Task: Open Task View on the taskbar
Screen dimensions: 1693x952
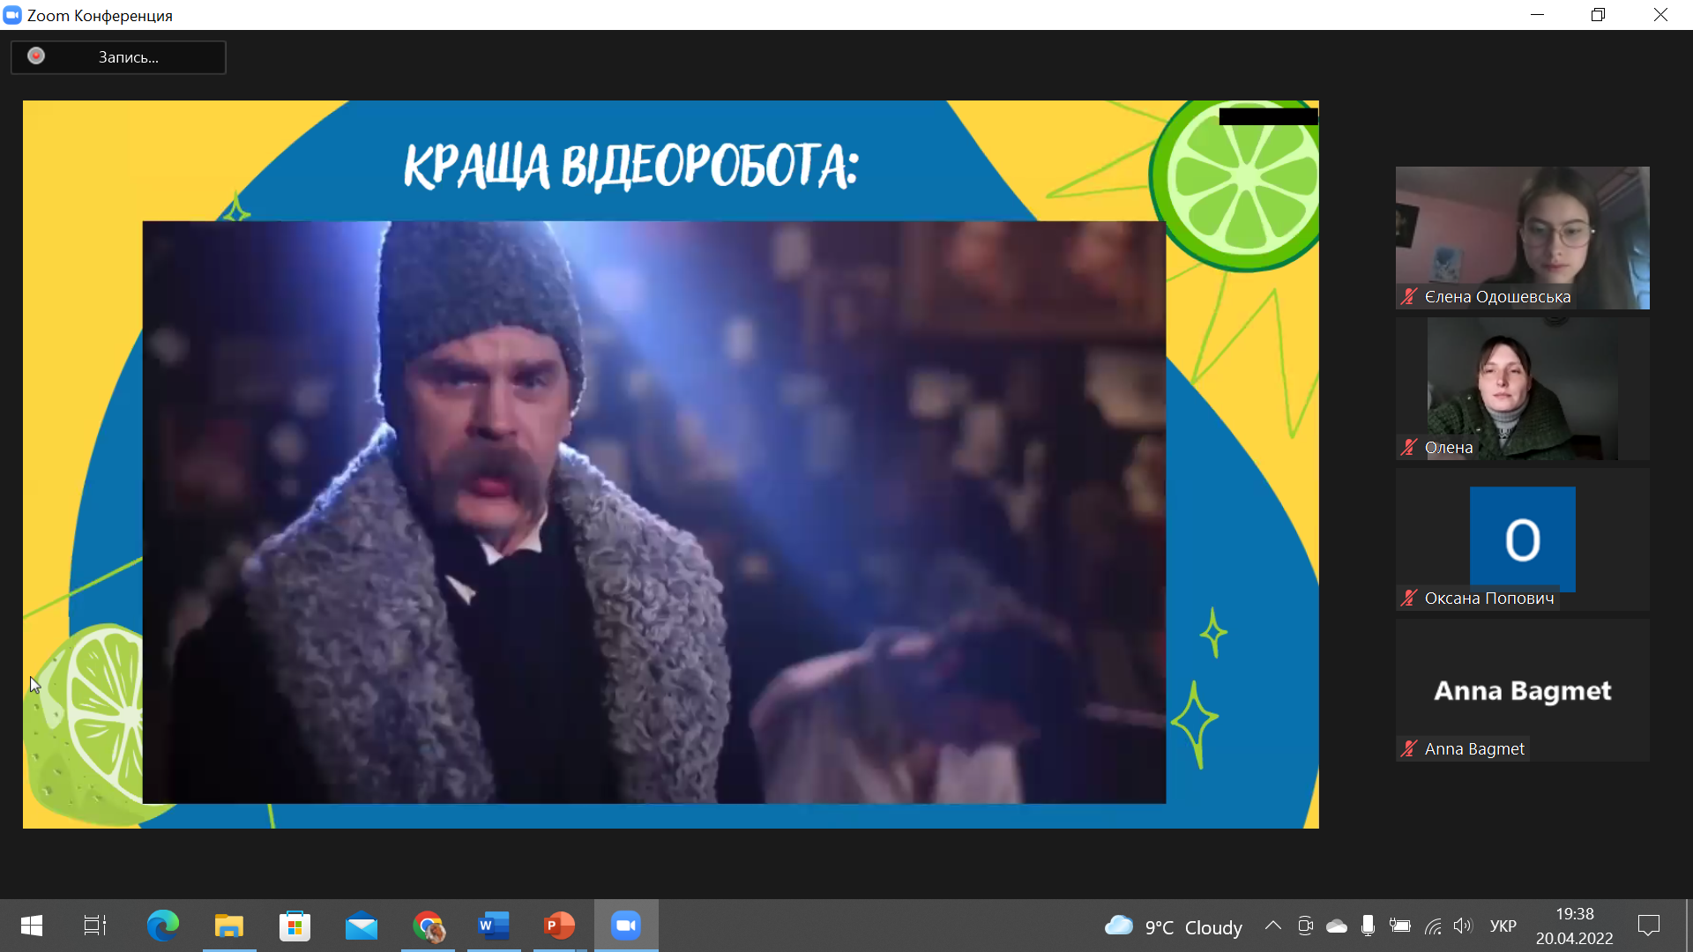Action: [x=95, y=926]
